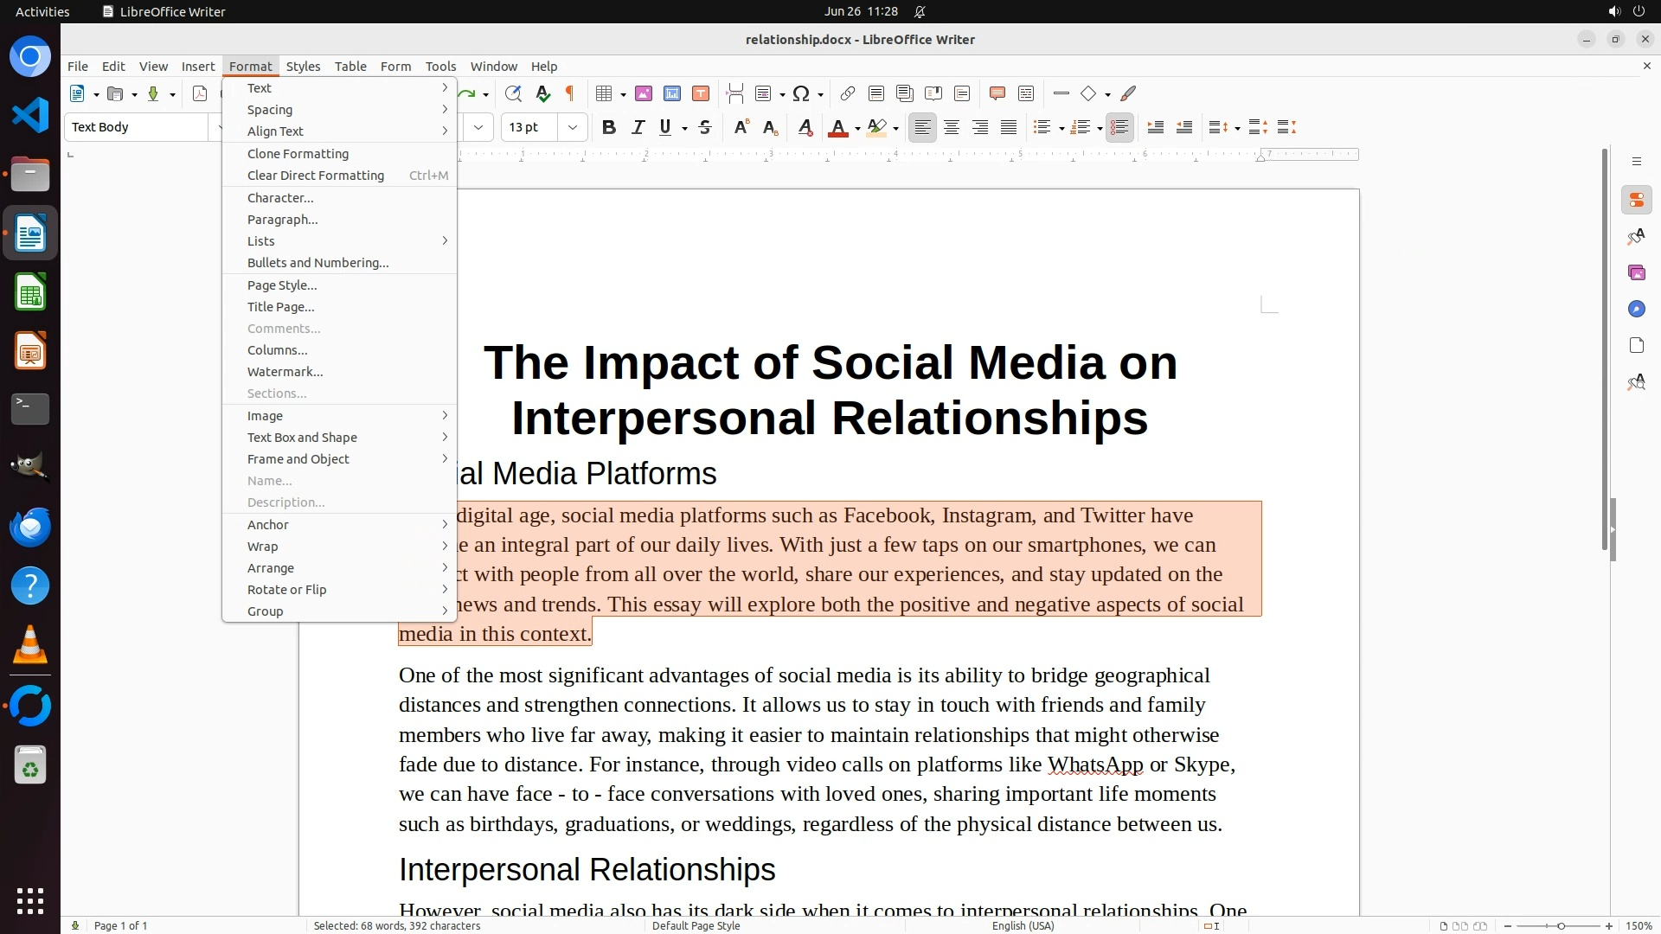The image size is (1661, 934).
Task: Click the Insert Text Box icon
Action: (701, 93)
